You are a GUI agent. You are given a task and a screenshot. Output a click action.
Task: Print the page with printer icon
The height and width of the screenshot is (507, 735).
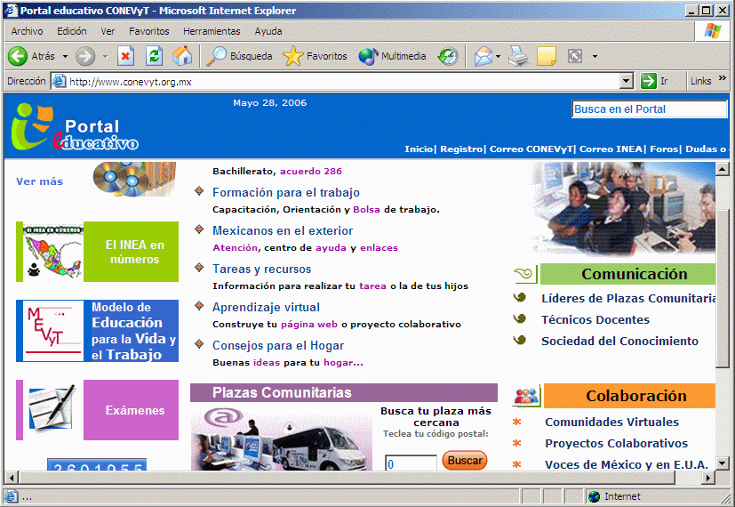[x=518, y=56]
